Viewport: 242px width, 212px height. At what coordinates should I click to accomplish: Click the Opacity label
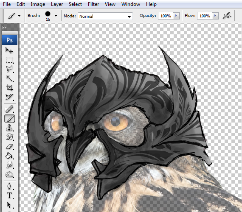point(148,16)
